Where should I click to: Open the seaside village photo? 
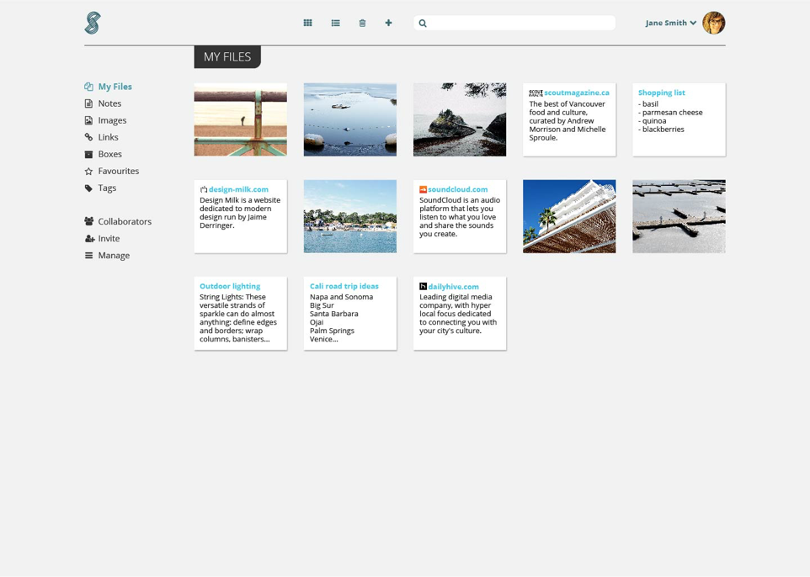(x=350, y=216)
